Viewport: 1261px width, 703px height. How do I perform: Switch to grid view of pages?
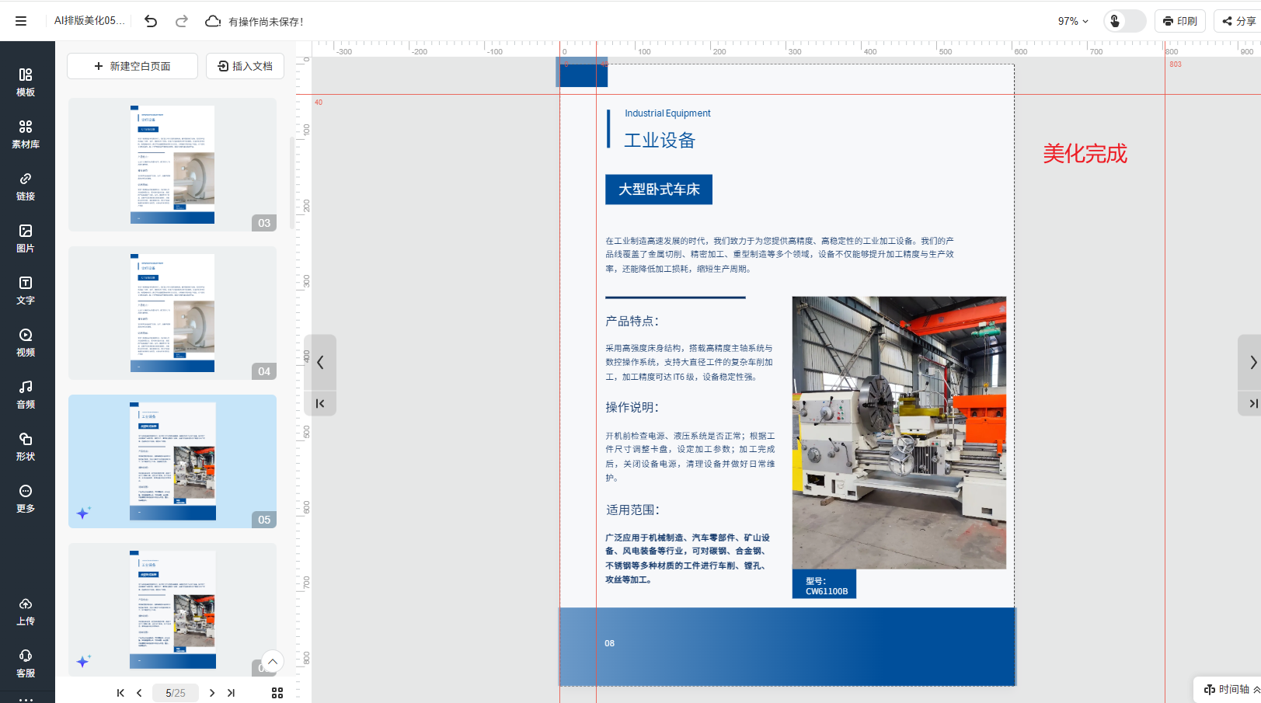pyautogui.click(x=277, y=693)
